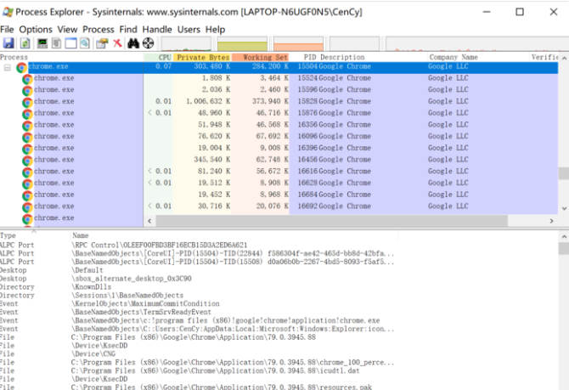Screen dimensions: 569x390
Task: Click the Chrome icon of PID 15504 row
Action: pos(21,67)
